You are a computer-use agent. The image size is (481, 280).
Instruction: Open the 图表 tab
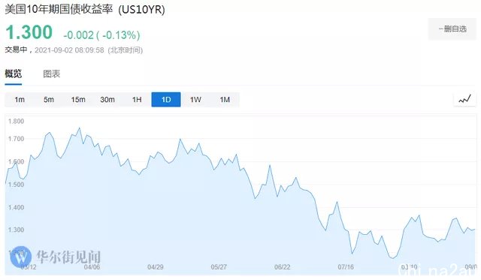point(52,74)
